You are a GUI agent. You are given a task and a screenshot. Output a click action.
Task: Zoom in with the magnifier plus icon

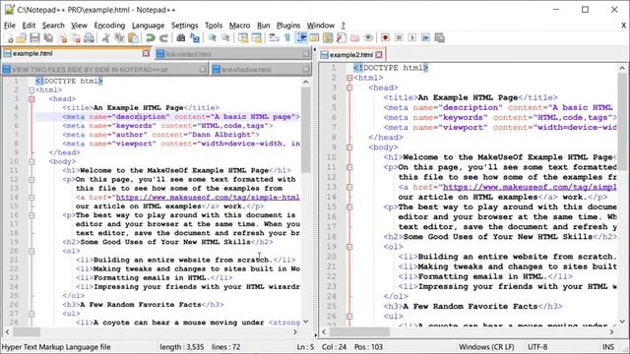coord(213,38)
